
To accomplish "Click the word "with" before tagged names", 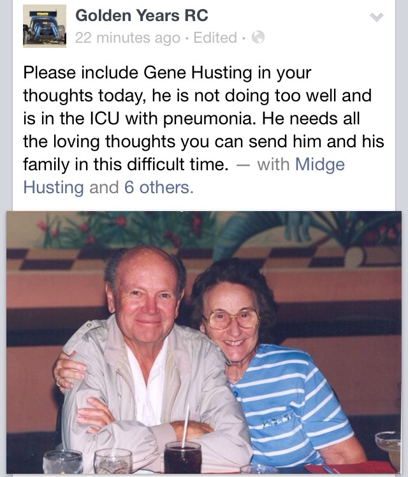I will coord(273,165).
